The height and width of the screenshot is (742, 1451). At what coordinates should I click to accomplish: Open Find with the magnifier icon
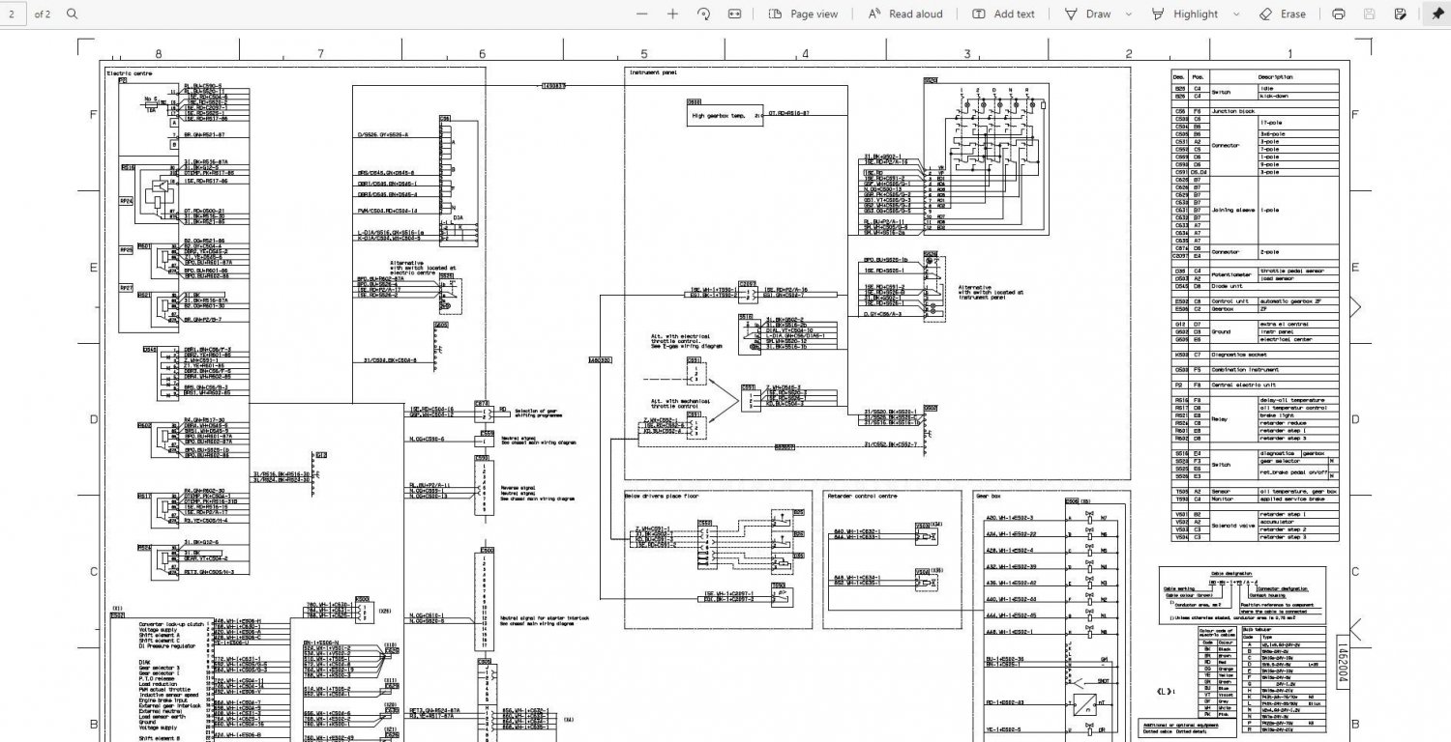[x=72, y=14]
